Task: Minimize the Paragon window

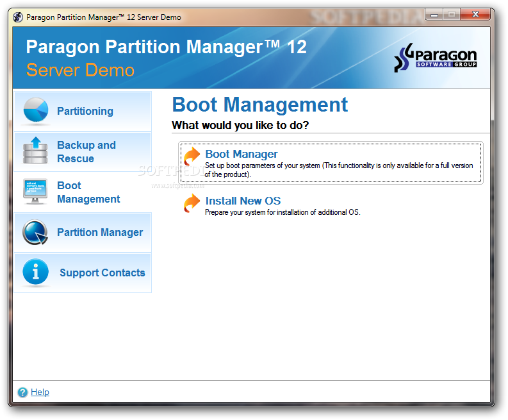Action: click(434, 15)
